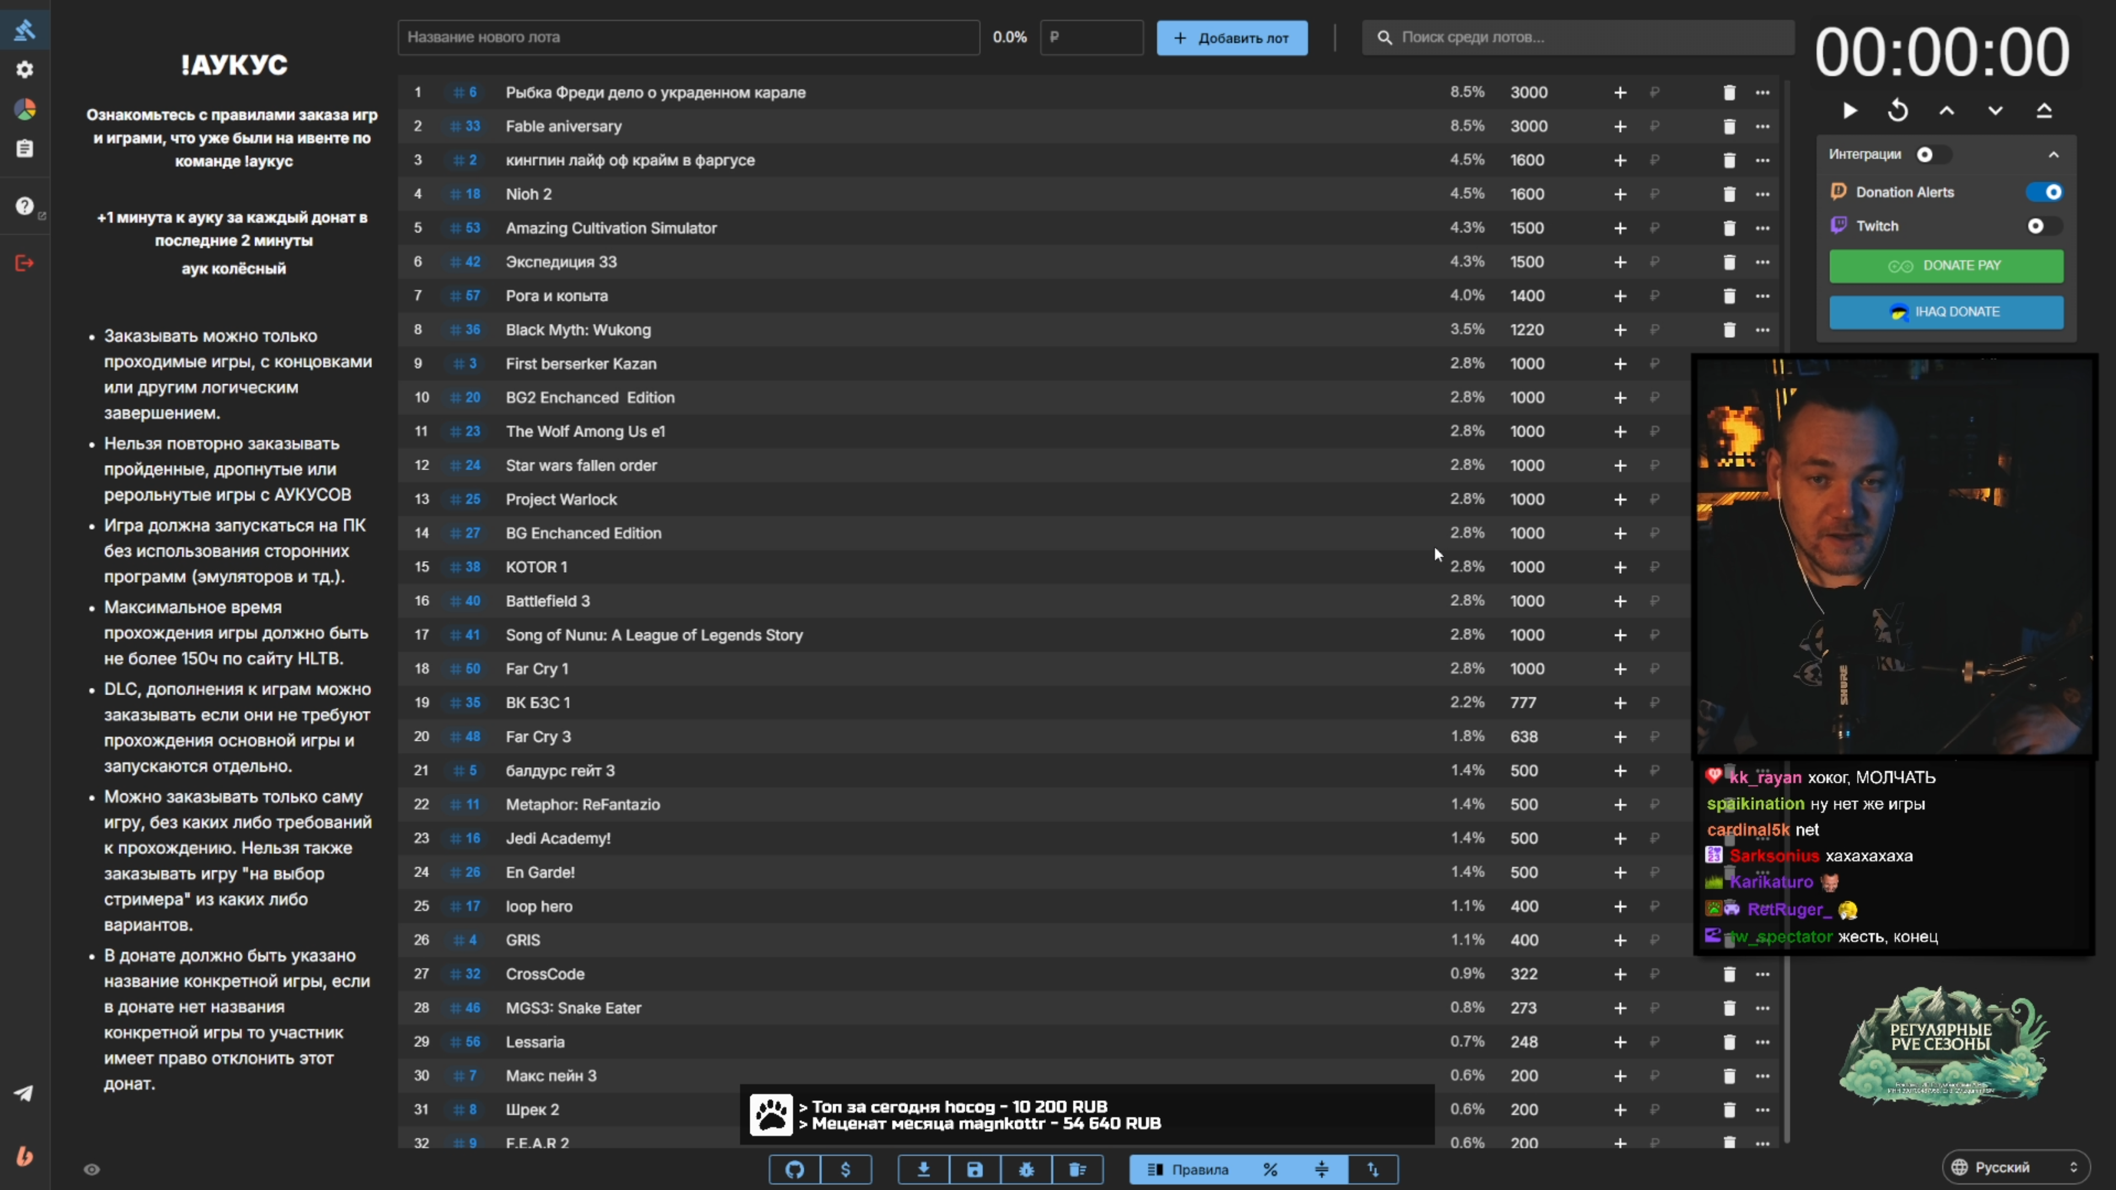Collapse the Интеграции panel chevron
The image size is (2116, 1190).
point(2053,154)
